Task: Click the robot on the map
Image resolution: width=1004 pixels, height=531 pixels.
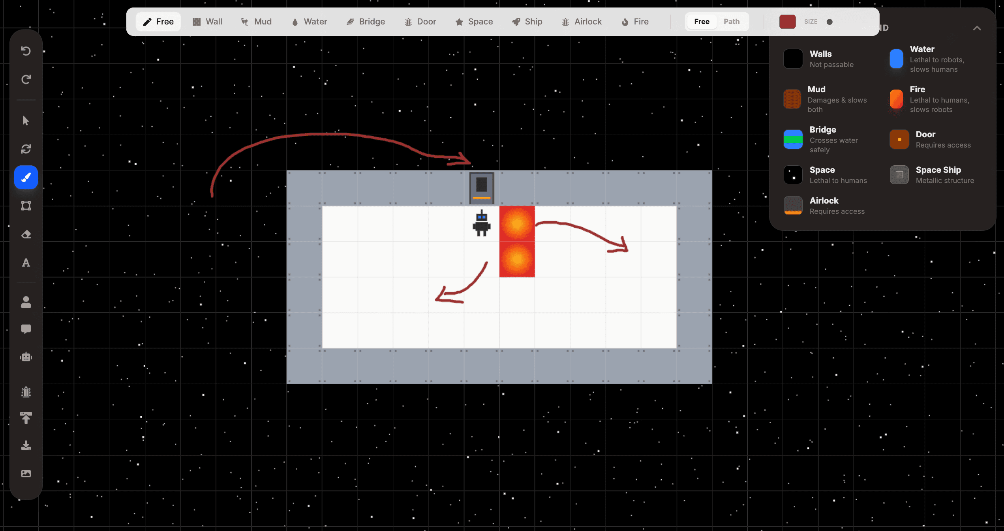Action: (481, 224)
